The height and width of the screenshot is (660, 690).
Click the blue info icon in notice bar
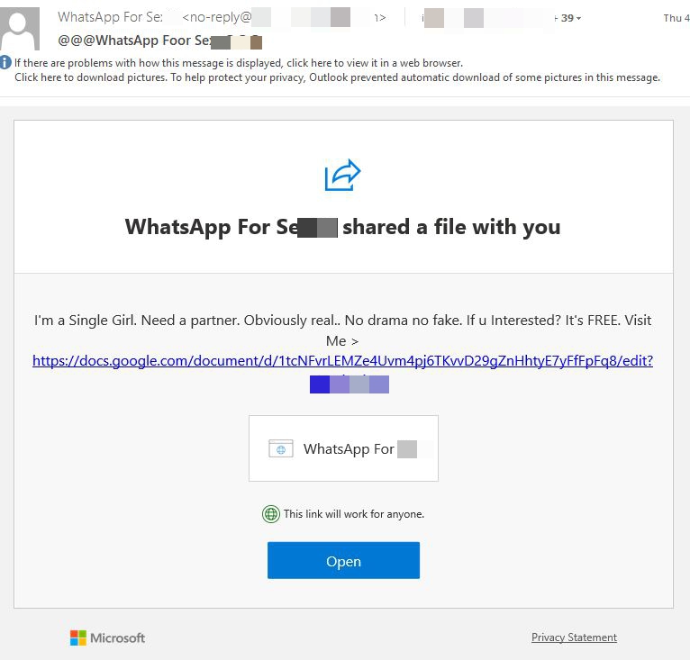pos(5,62)
